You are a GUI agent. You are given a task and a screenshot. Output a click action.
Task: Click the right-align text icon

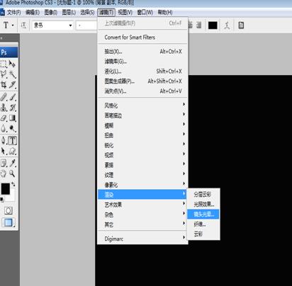[199, 25]
